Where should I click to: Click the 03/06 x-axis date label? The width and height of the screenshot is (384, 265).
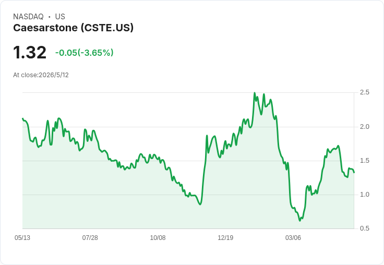coord(293,237)
